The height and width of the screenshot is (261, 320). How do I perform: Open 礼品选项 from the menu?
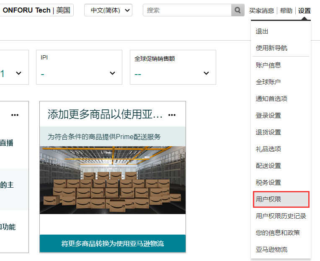[268, 149]
